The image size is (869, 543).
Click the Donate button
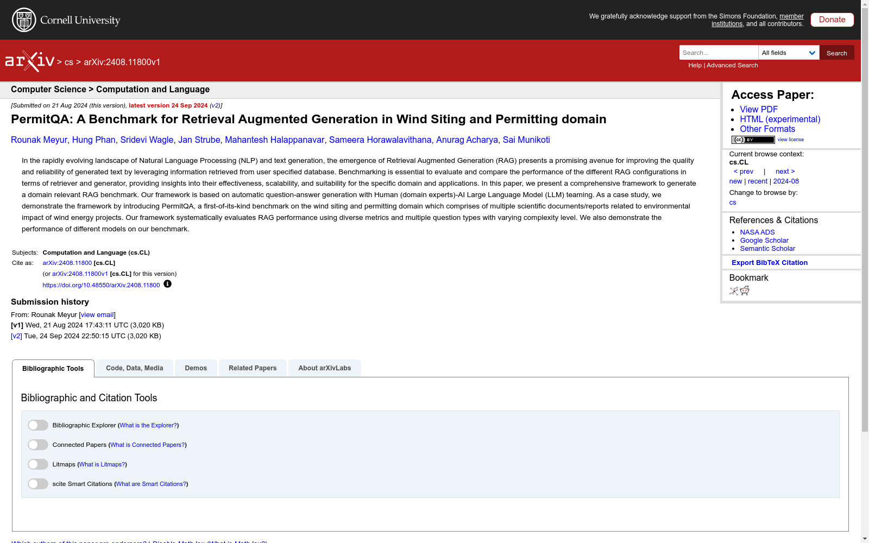(x=832, y=20)
